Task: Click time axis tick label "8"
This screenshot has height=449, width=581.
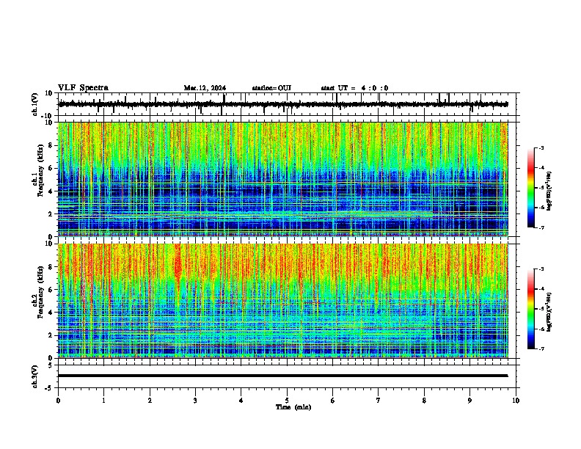Action: [x=424, y=401]
